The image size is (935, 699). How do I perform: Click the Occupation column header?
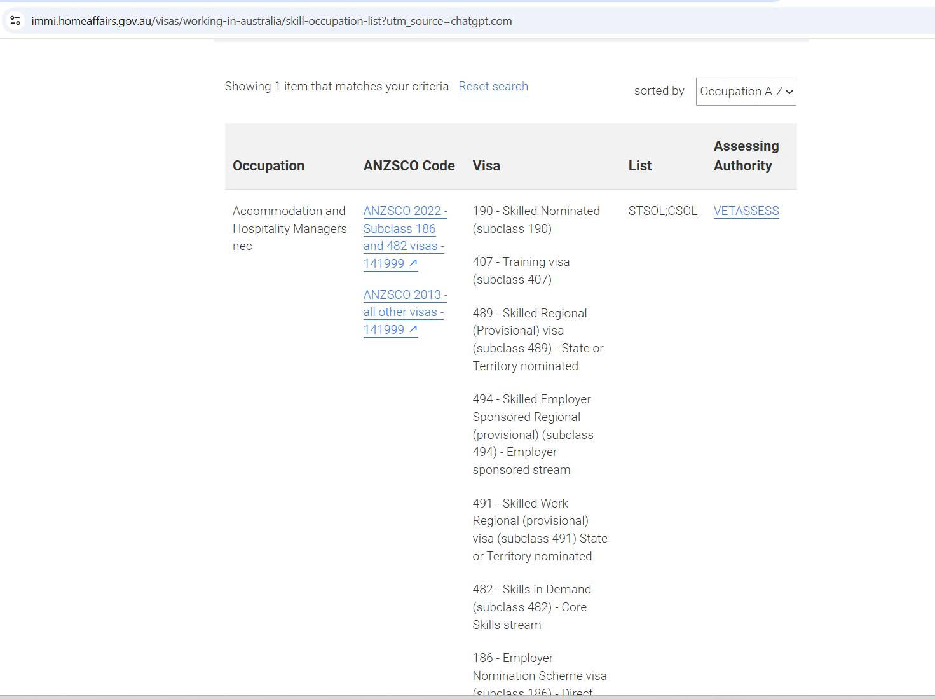point(268,166)
